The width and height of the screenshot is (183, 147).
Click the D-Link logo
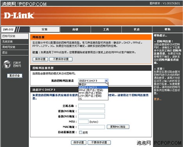[x=19, y=16]
